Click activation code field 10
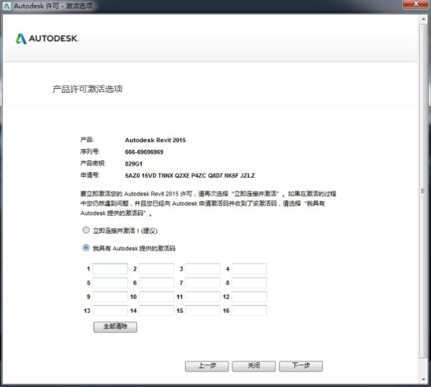 coord(156,296)
